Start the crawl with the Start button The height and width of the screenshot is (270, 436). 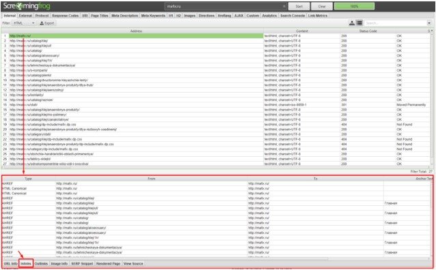[299, 6]
